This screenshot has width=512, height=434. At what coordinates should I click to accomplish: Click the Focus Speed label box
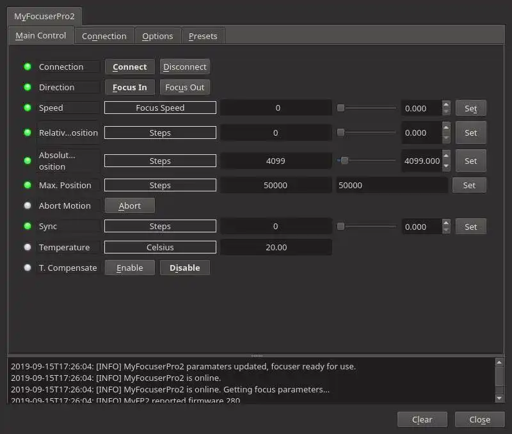coord(160,108)
